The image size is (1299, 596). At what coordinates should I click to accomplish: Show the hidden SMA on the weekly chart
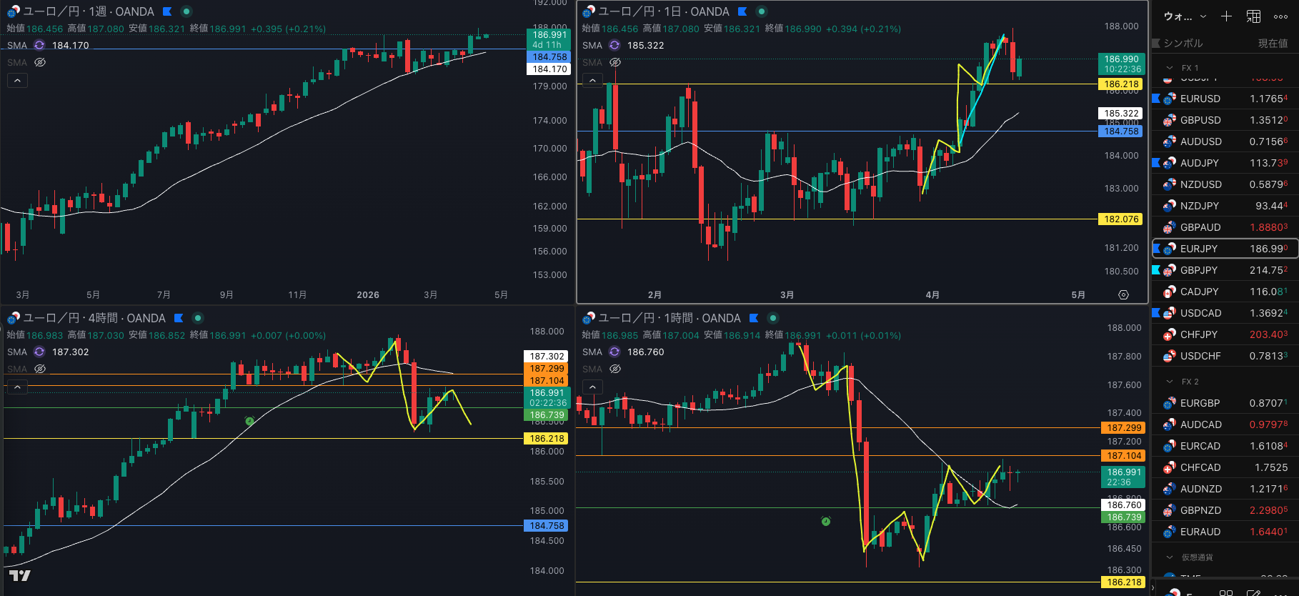[40, 62]
